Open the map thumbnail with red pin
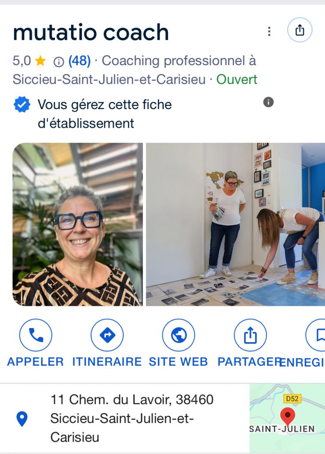 287,418
